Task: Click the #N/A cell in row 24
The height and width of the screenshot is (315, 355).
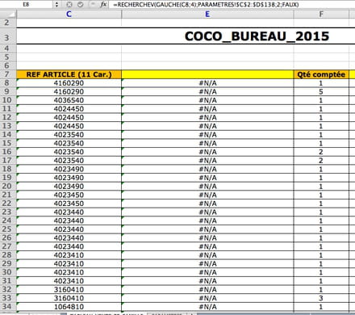Action: coord(207,220)
